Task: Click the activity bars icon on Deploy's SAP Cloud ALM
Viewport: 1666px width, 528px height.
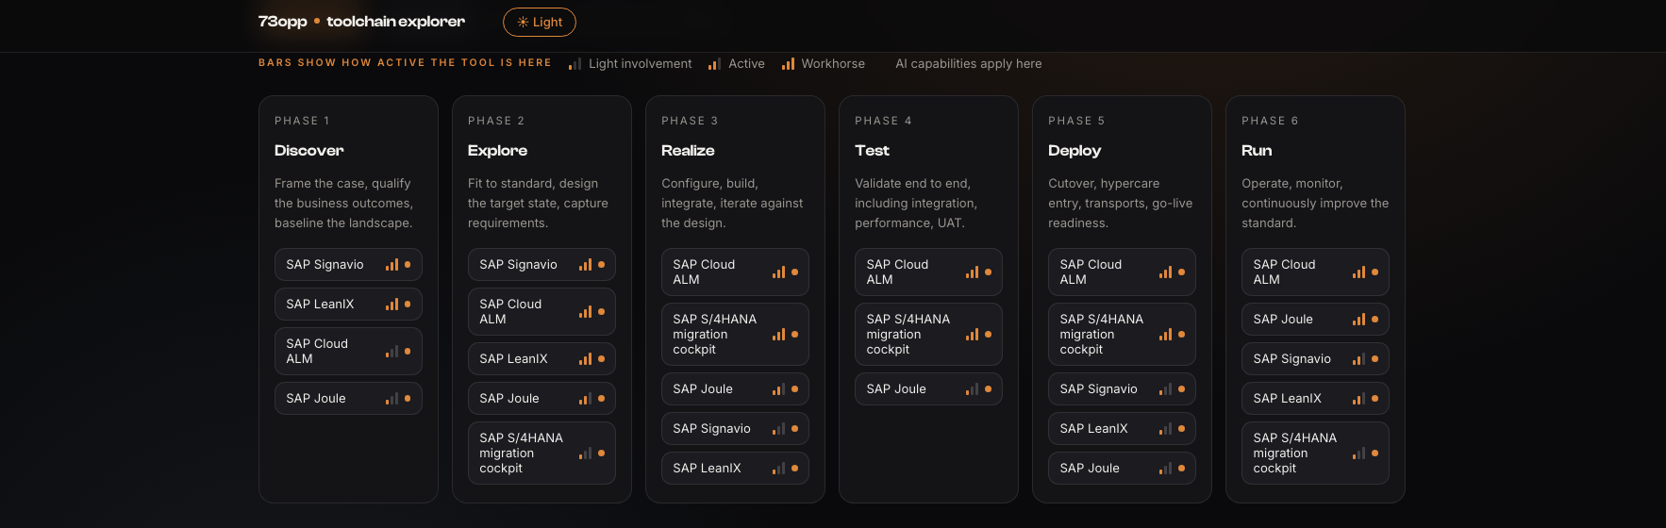Action: (x=1165, y=272)
